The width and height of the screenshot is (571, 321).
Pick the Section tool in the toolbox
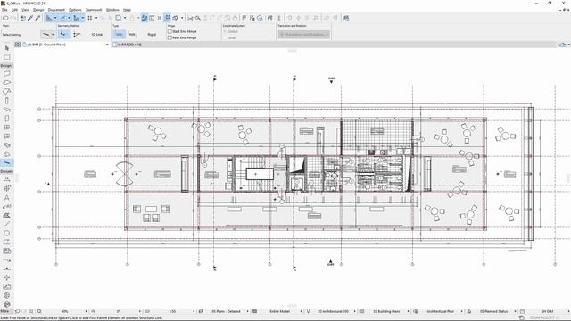click(x=7, y=259)
